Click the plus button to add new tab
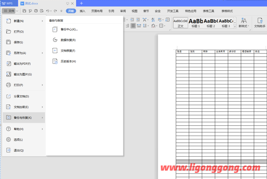The image size is (267, 179). tap(82, 3)
